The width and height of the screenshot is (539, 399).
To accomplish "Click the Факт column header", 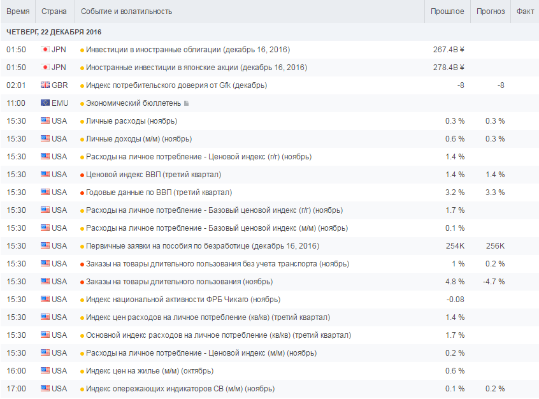I will (526, 11).
